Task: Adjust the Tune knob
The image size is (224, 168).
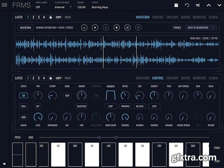Action: pyautogui.click(x=169, y=95)
